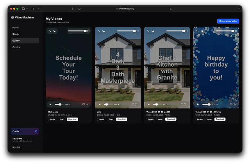This screenshot has width=250, height=163.
Task: Select Home in the sidebar navigation
Action: pos(15,27)
